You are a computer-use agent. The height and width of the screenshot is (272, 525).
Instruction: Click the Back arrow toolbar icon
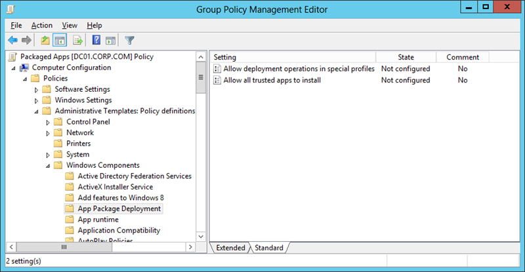coord(12,41)
